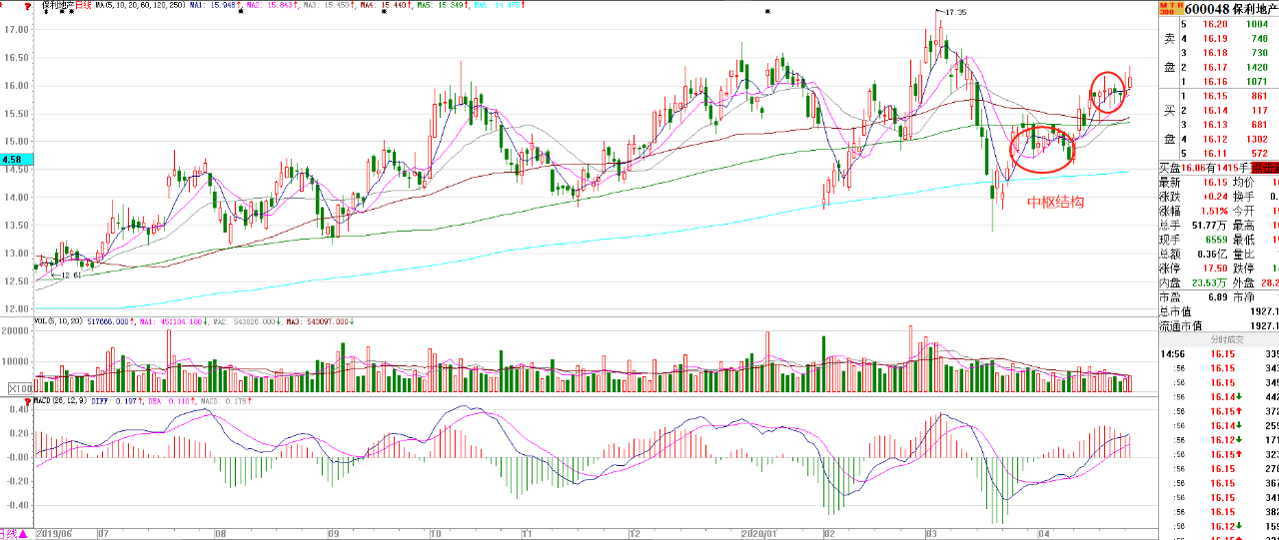The height and width of the screenshot is (540, 1279).
Task: Click buy level 5 price 16.11
Action: (x=1217, y=154)
